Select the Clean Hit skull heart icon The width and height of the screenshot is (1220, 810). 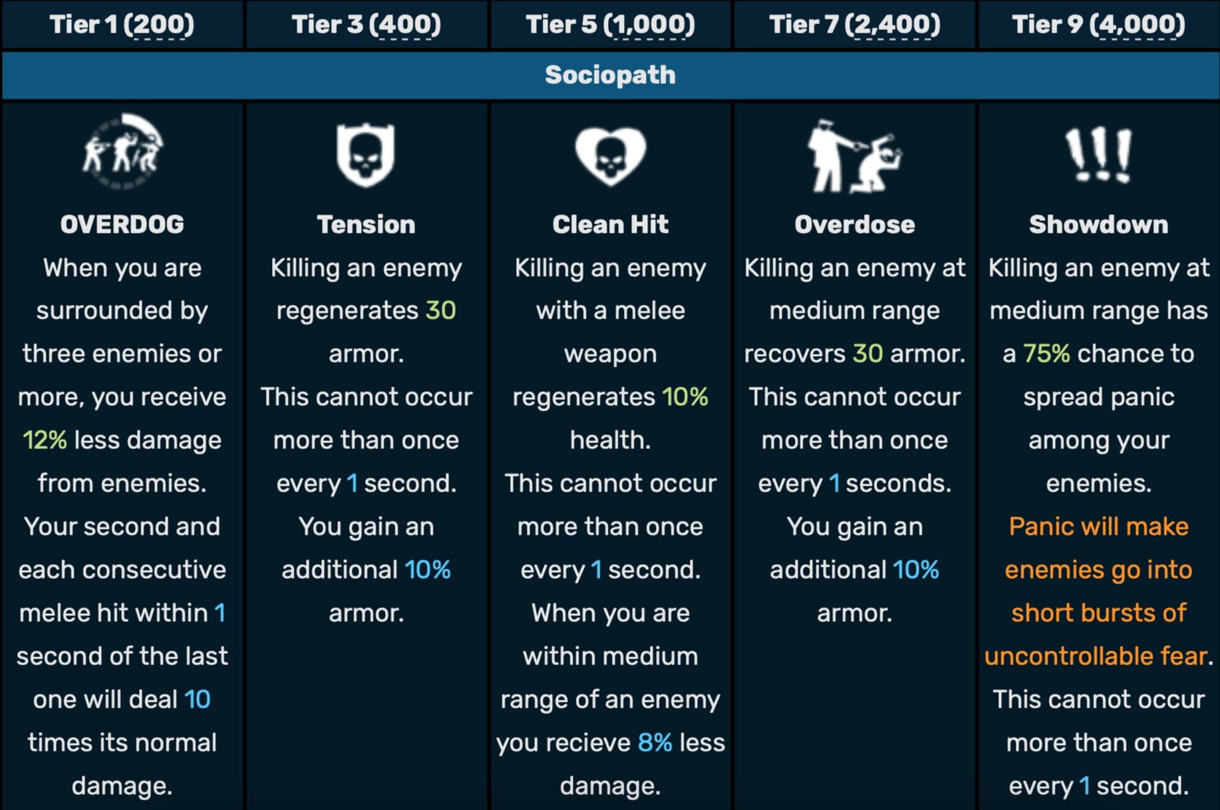click(610, 156)
